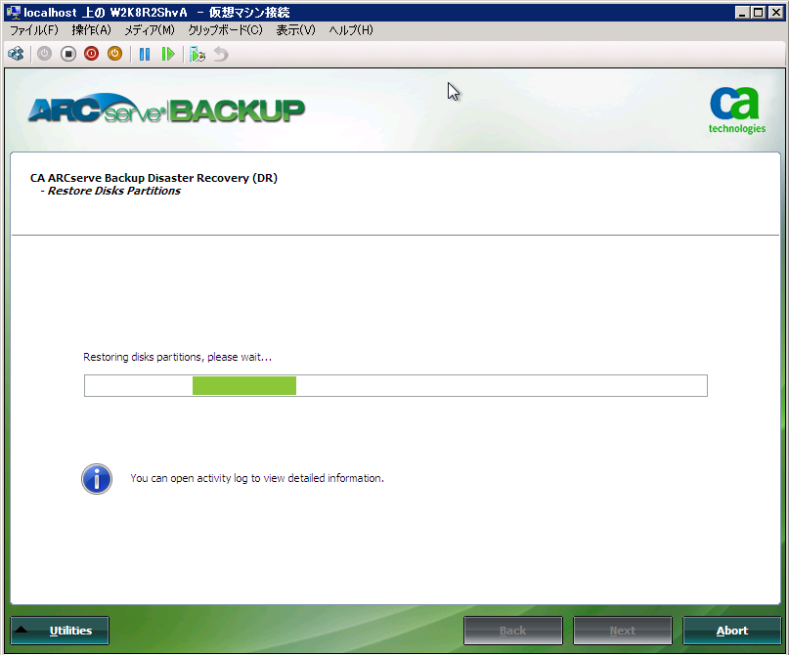Click the ARCserve Backup logo
The width and height of the screenshot is (789, 655).
pyautogui.click(x=166, y=109)
